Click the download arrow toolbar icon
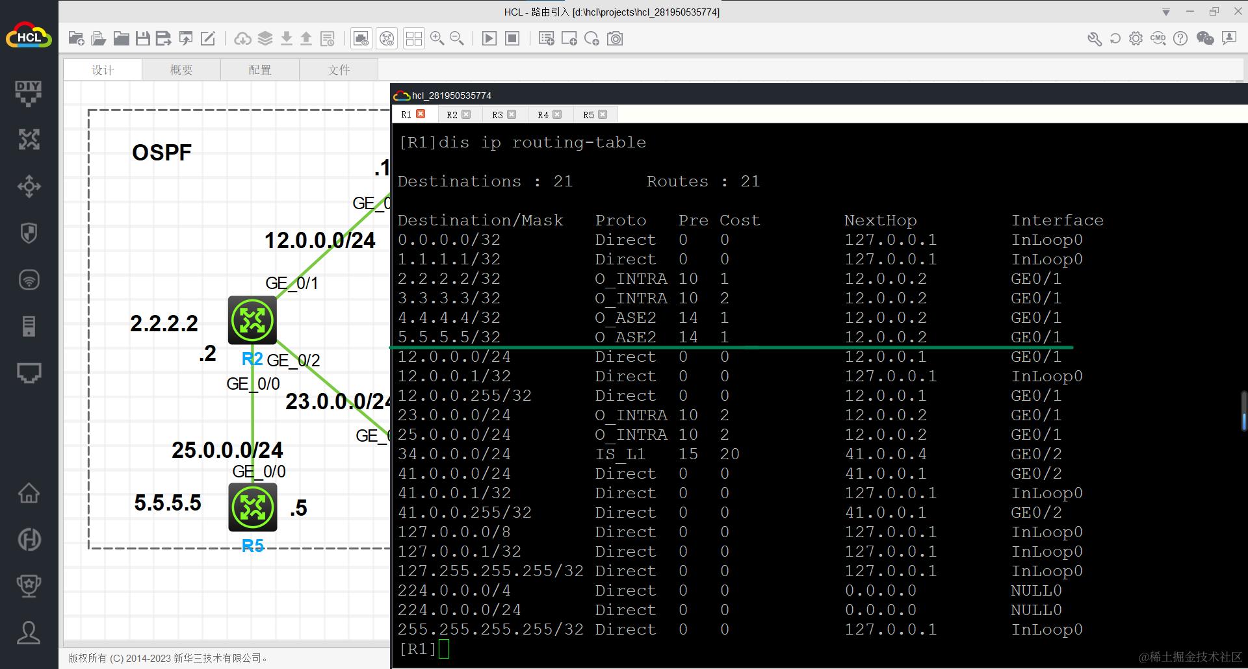Image resolution: width=1248 pixels, height=669 pixels. click(286, 38)
